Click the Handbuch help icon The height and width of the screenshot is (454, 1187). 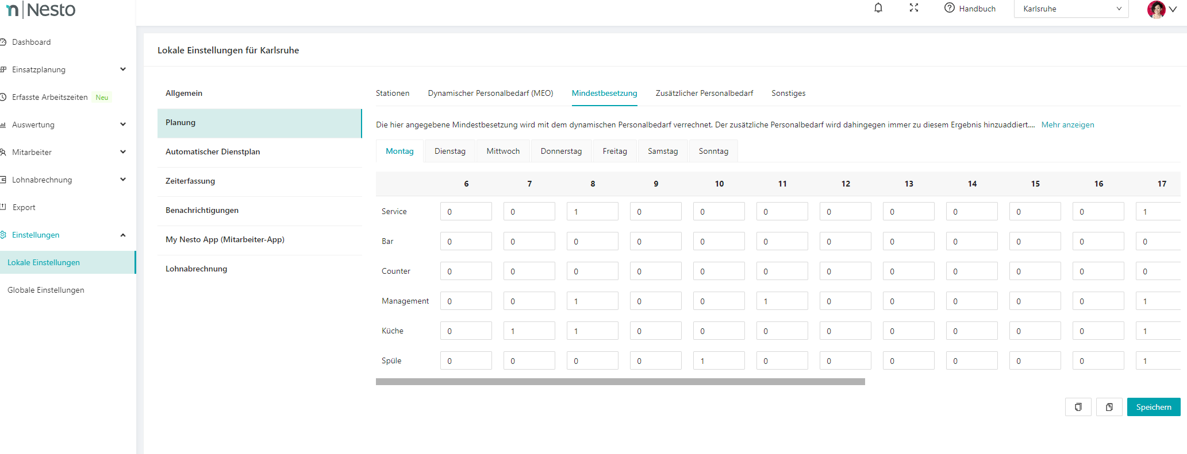(950, 8)
